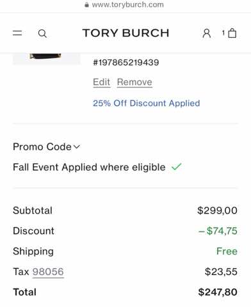Screen dimensions: 251x307
Task: Remove the item from the bag
Action: (134, 82)
